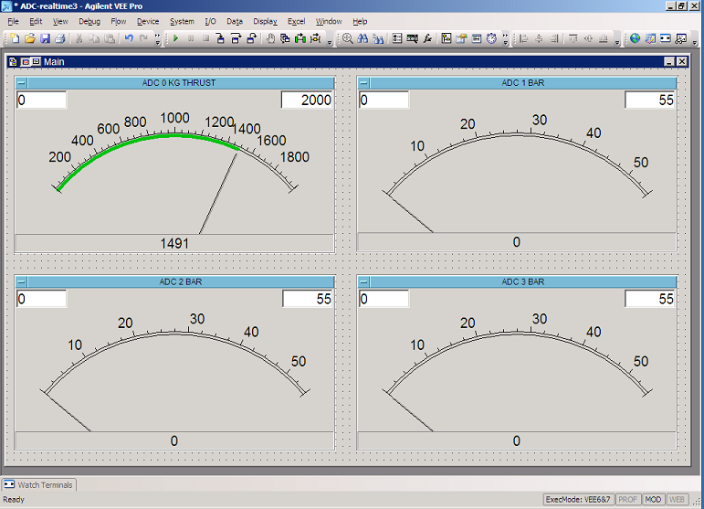The image size is (704, 509).
Task: Click the ADC 3 BAR title bar
Action: (x=523, y=282)
